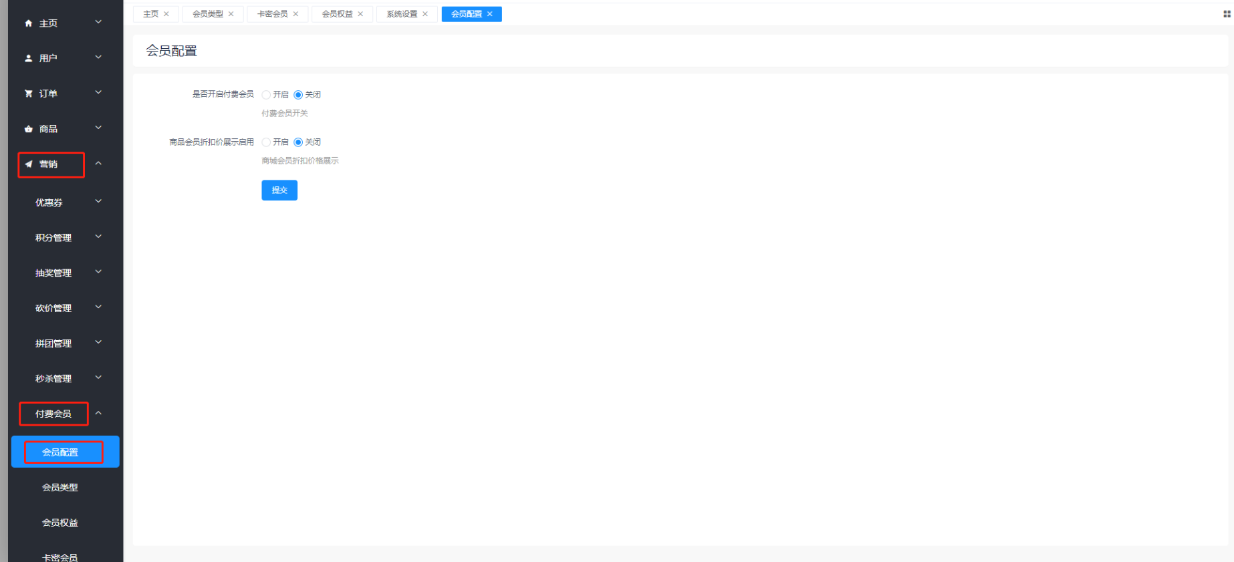Close the 会员类型 tab

tap(231, 14)
